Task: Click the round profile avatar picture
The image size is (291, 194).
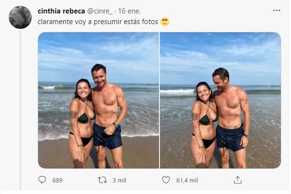Action: point(20,17)
